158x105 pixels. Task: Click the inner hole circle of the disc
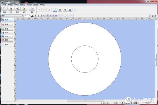[x=85, y=59]
